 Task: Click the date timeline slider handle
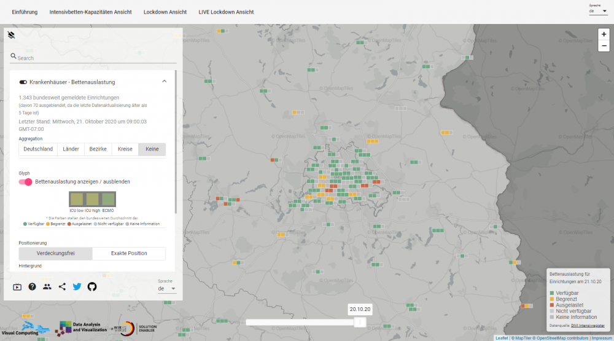(x=360, y=322)
